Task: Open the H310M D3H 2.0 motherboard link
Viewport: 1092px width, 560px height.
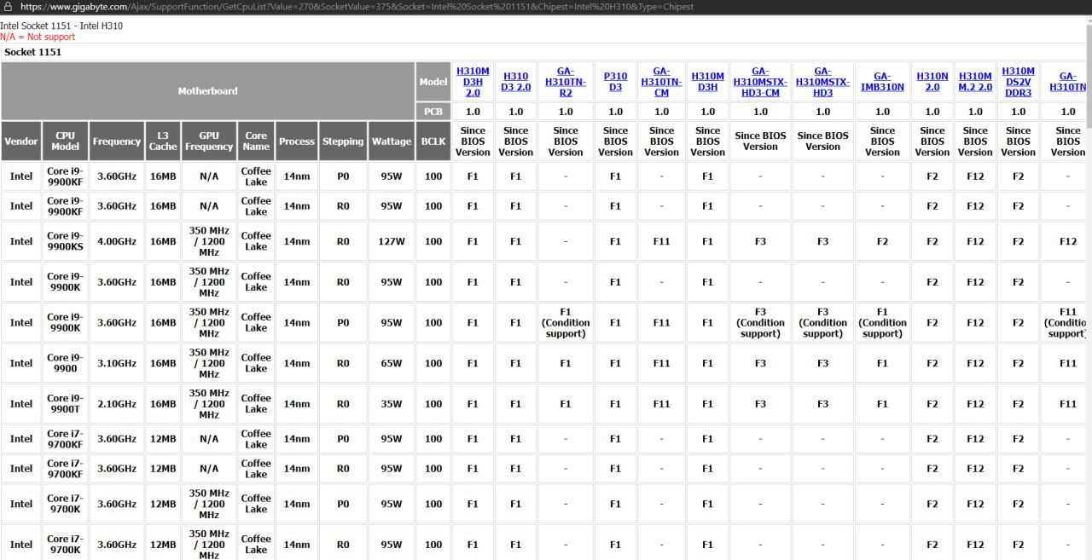Action: (x=473, y=82)
